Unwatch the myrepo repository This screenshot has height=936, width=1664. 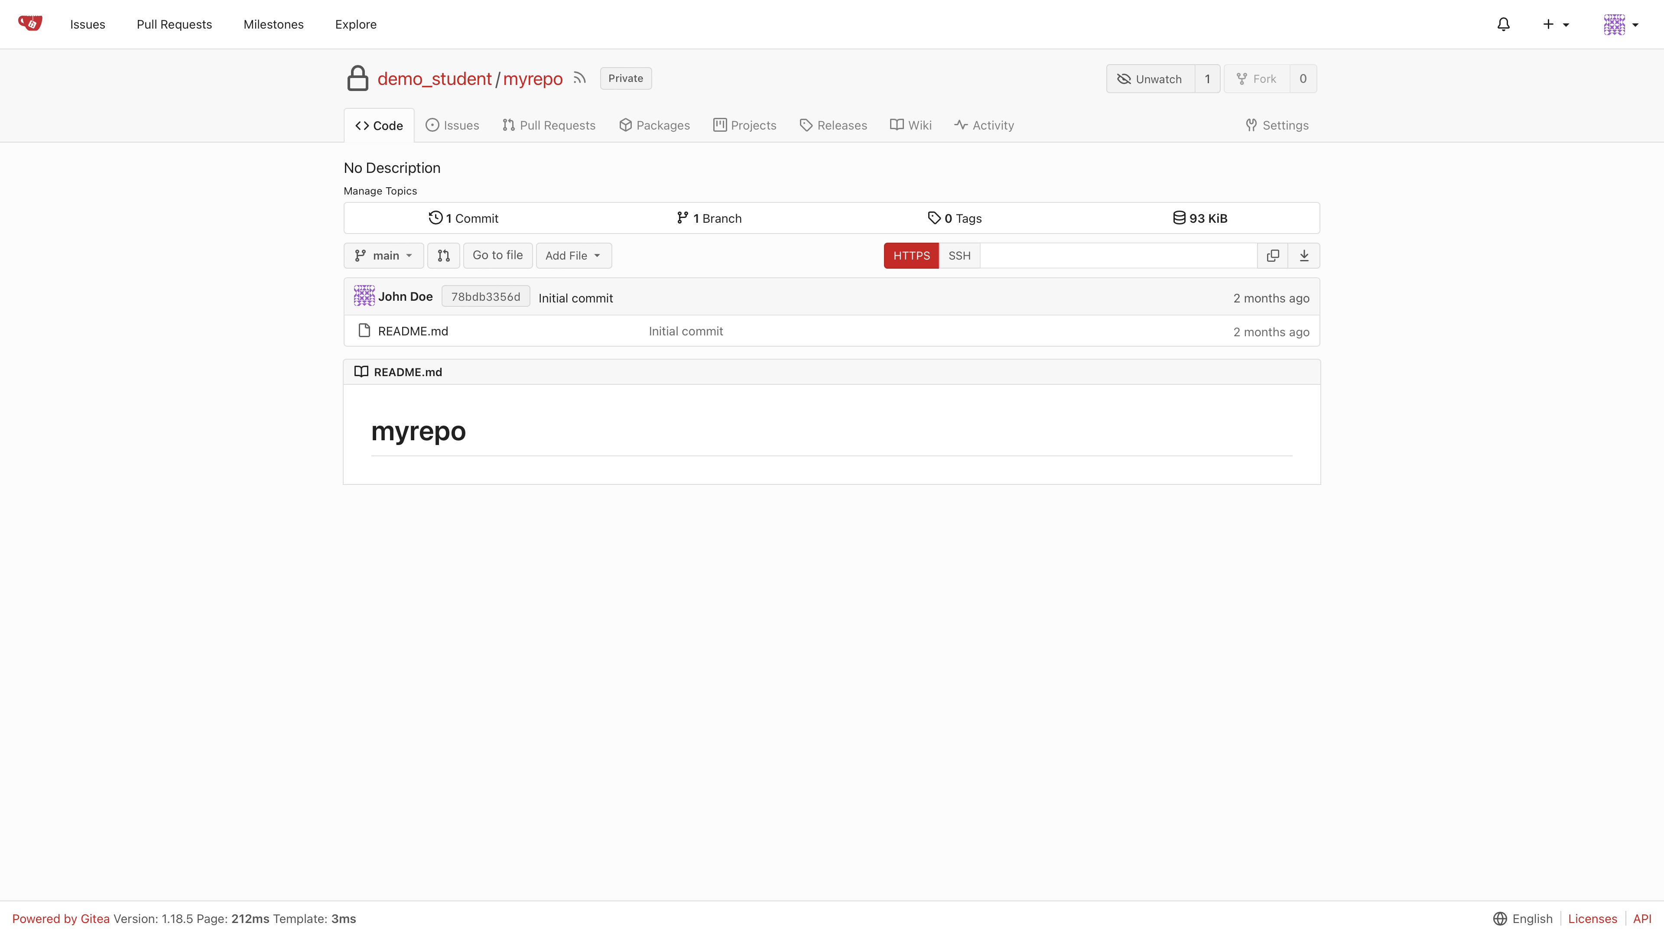[x=1150, y=79]
